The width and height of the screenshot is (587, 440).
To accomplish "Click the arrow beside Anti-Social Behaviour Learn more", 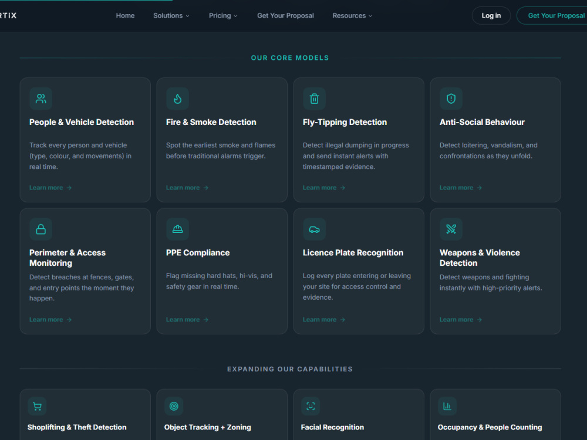I will click(x=479, y=188).
